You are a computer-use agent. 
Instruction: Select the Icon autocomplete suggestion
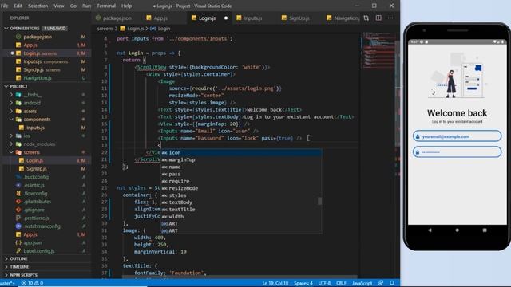(x=241, y=152)
